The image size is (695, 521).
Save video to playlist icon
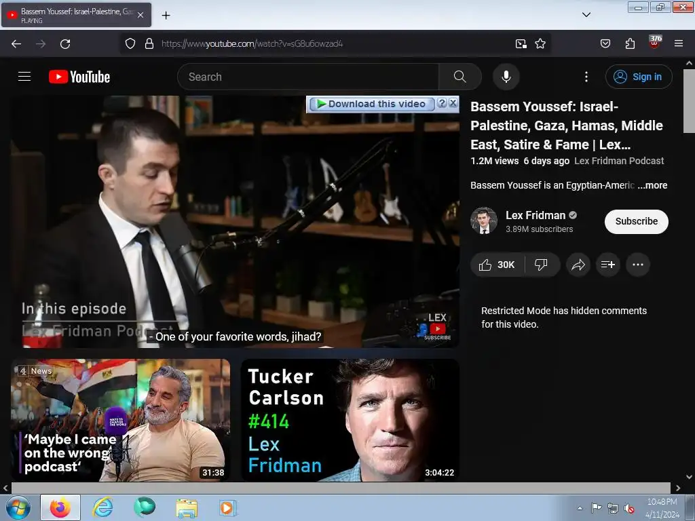pos(607,265)
